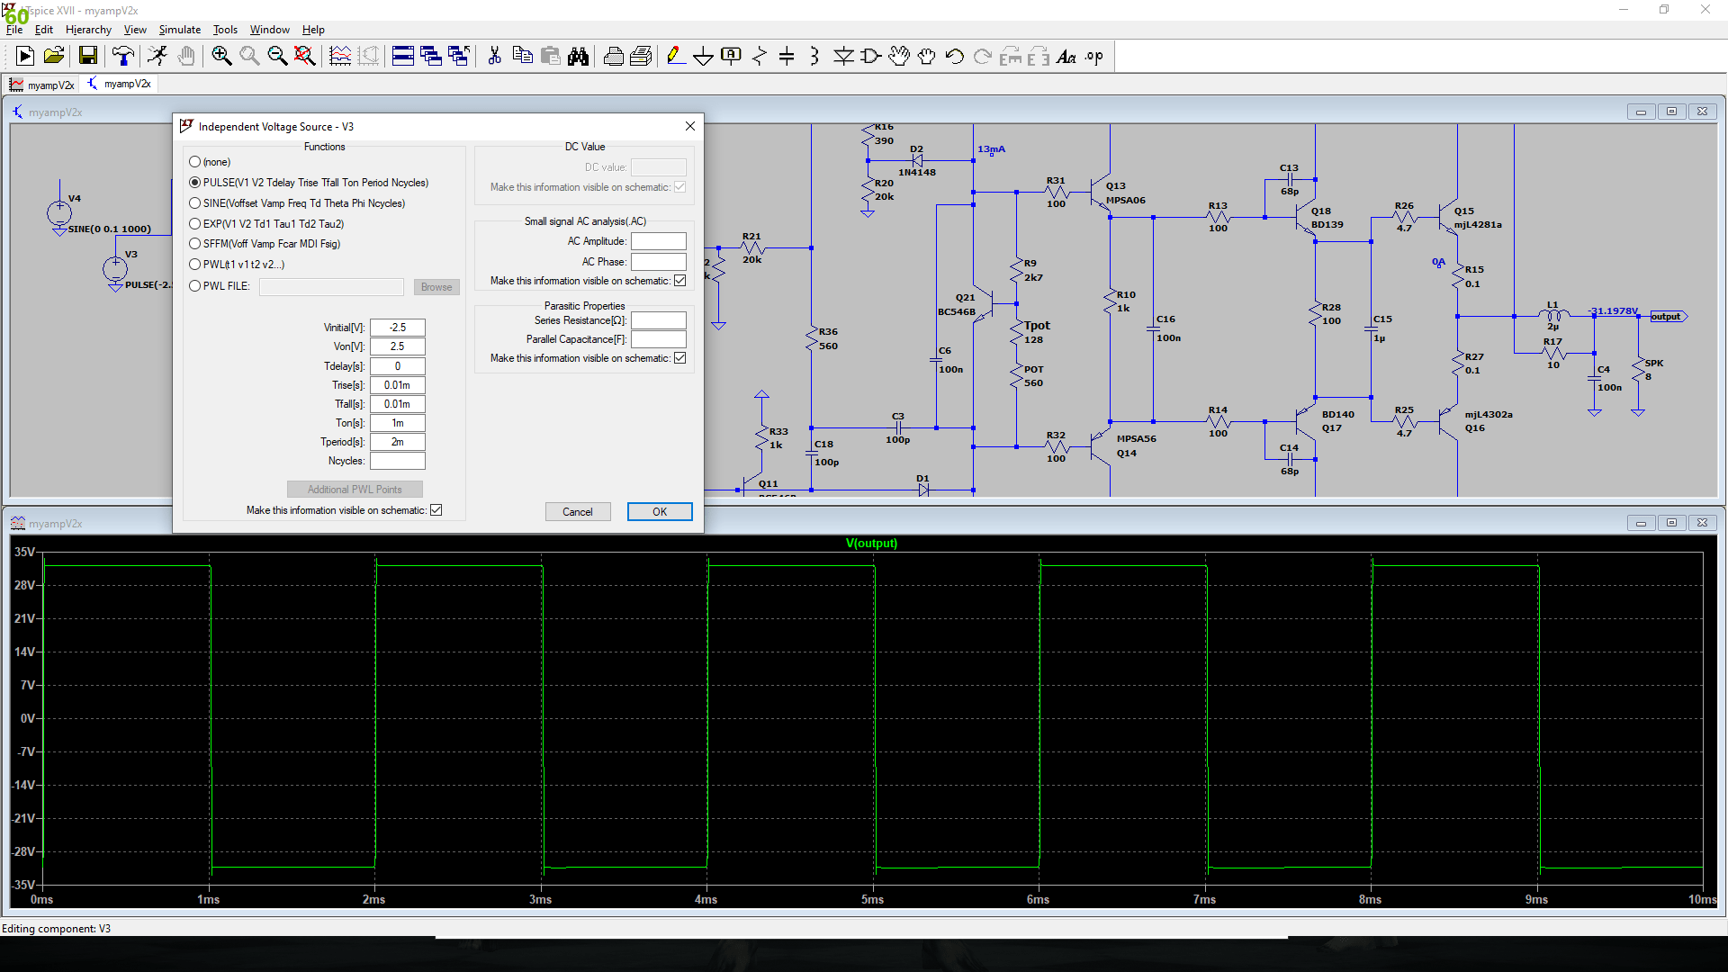This screenshot has height=972, width=1728.
Task: Click the Series Resistance field
Action: coord(658,320)
